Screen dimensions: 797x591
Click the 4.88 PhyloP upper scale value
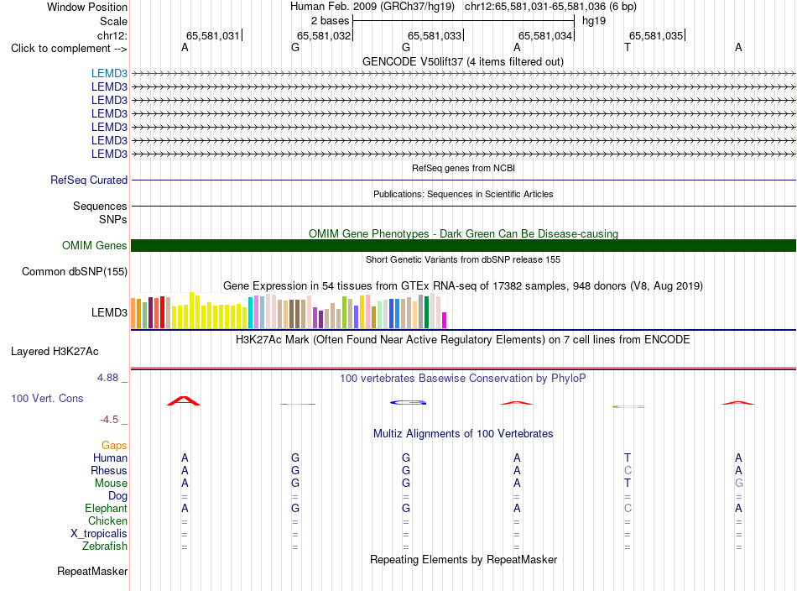point(107,378)
